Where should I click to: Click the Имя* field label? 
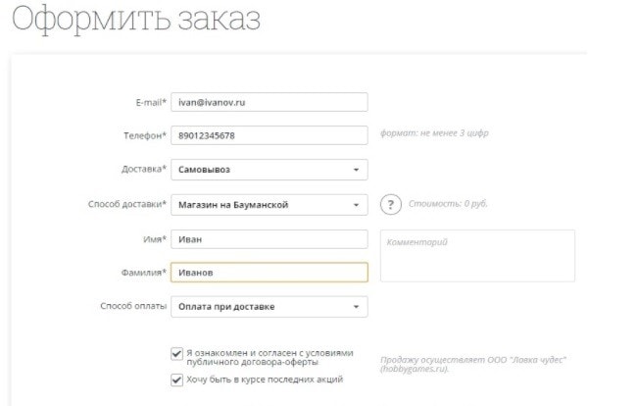click(x=151, y=239)
